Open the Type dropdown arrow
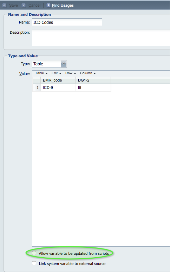Viewport: 170px width, 272px height. pyautogui.click(x=64, y=64)
